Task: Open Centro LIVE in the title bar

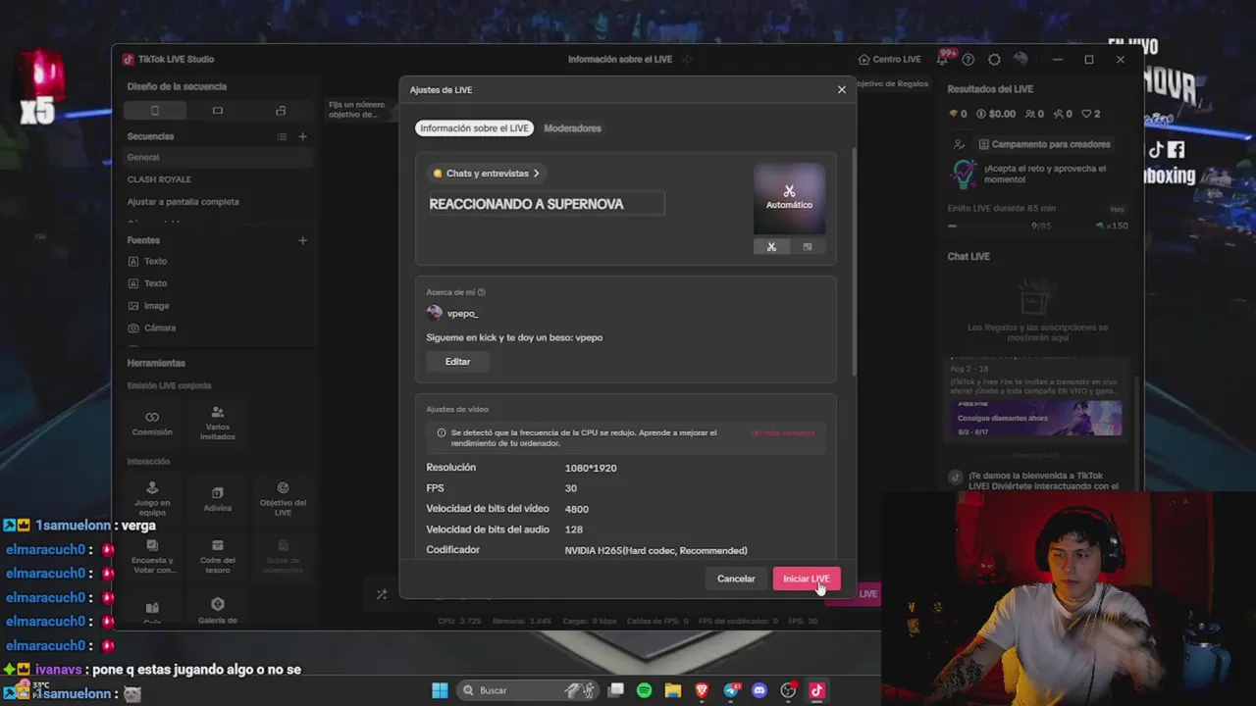Action: point(889,60)
